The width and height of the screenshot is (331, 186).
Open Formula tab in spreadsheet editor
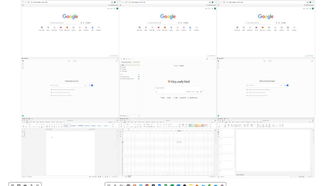139,122
